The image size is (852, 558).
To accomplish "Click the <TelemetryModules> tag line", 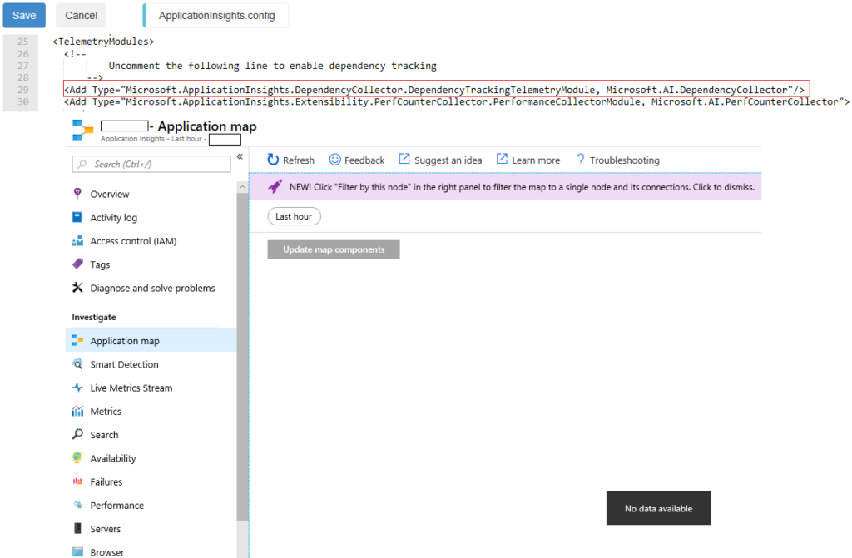I will click(103, 42).
